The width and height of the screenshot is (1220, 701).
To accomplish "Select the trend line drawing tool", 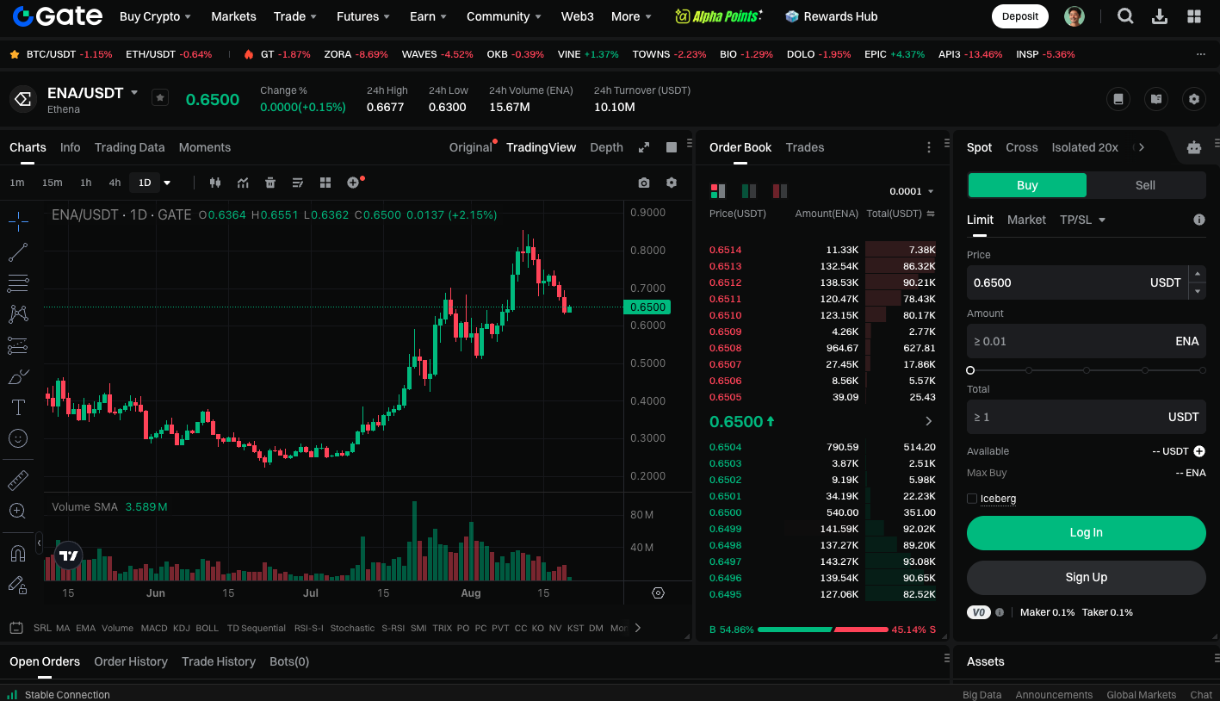I will tap(18, 252).
